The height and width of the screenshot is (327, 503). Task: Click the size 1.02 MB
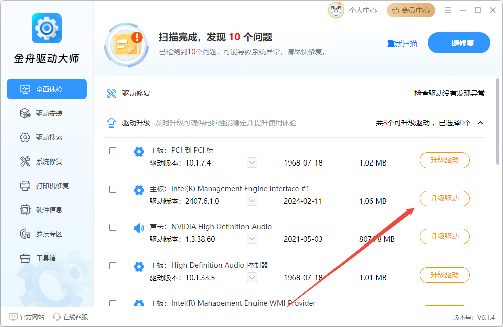pos(373,163)
